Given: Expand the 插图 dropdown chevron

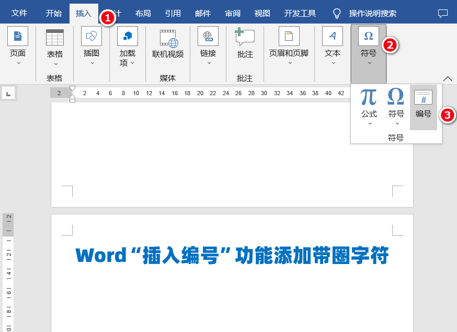Looking at the screenshot, I should [x=93, y=63].
